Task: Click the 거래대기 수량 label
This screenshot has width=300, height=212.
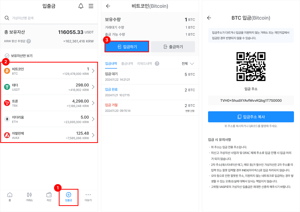Action: 115,27
